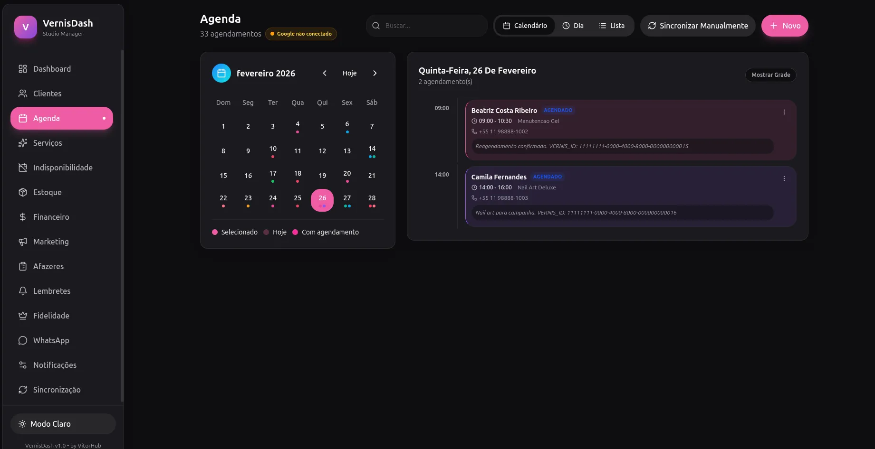Select February 1 in calendar
The height and width of the screenshot is (449, 875).
tap(223, 126)
